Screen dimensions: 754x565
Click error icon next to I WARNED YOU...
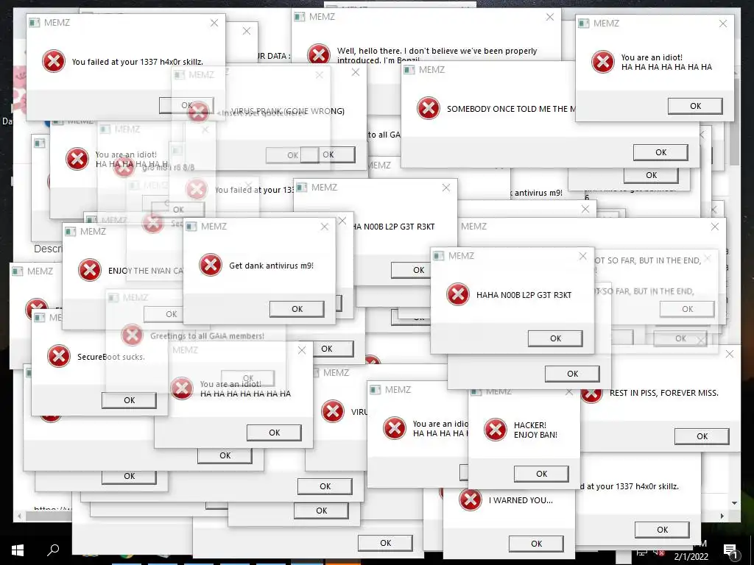tap(471, 500)
